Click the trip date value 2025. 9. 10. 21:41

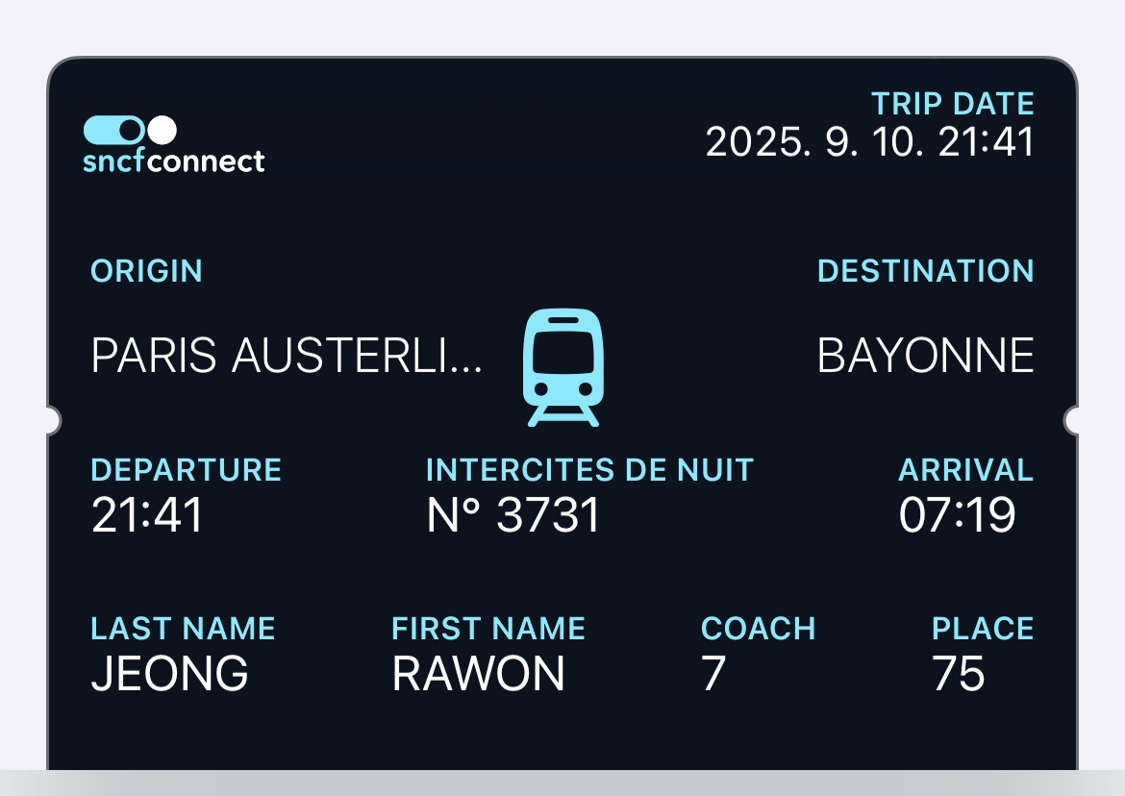click(869, 142)
